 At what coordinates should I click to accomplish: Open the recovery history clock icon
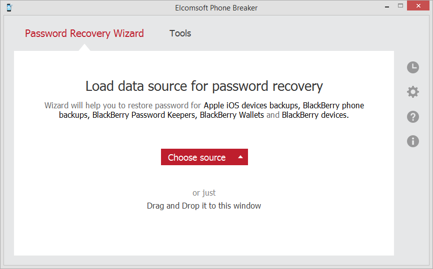click(413, 67)
